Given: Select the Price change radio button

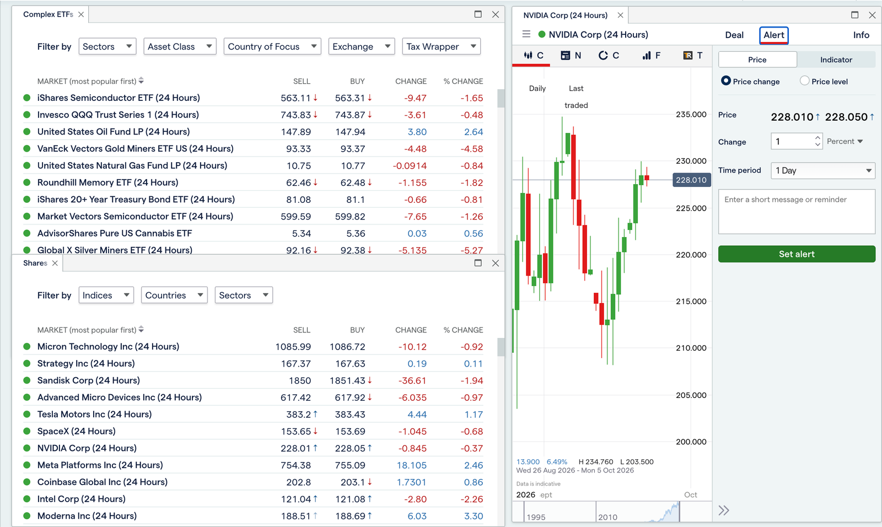Looking at the screenshot, I should [726, 80].
